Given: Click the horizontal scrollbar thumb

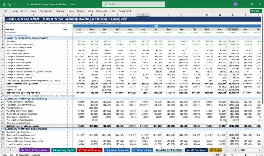Looking at the screenshot, I should coord(243,150).
